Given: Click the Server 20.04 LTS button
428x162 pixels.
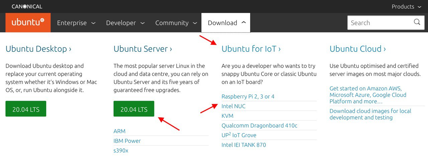Looking at the screenshot, I should point(134,109).
